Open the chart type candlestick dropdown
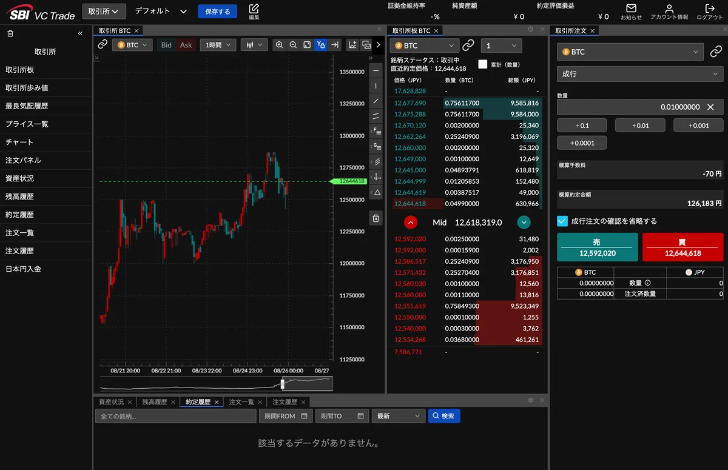This screenshot has width=728, height=470. [x=254, y=45]
